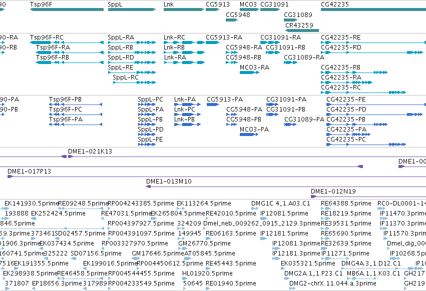
Task: Select EST label HL01920.5prime
Action: click(x=208, y=273)
